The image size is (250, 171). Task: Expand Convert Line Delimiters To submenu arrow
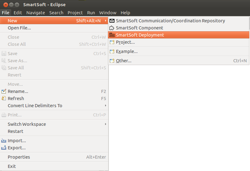point(105,105)
